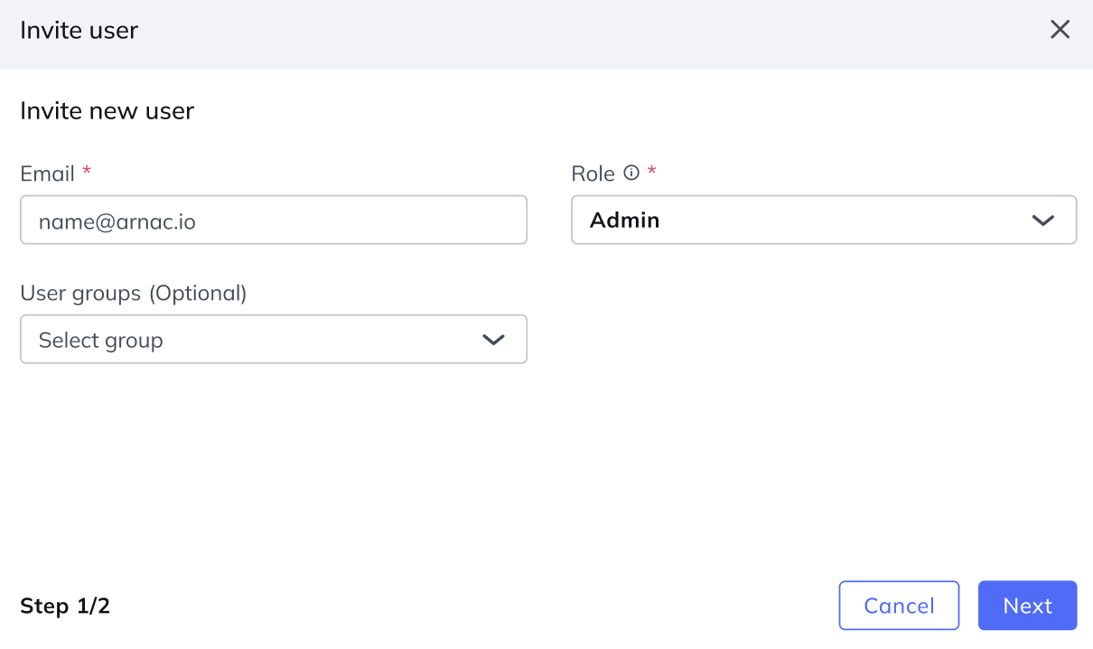Proceed with the Next button
Screen dimensions: 1093x649
[1027, 605]
